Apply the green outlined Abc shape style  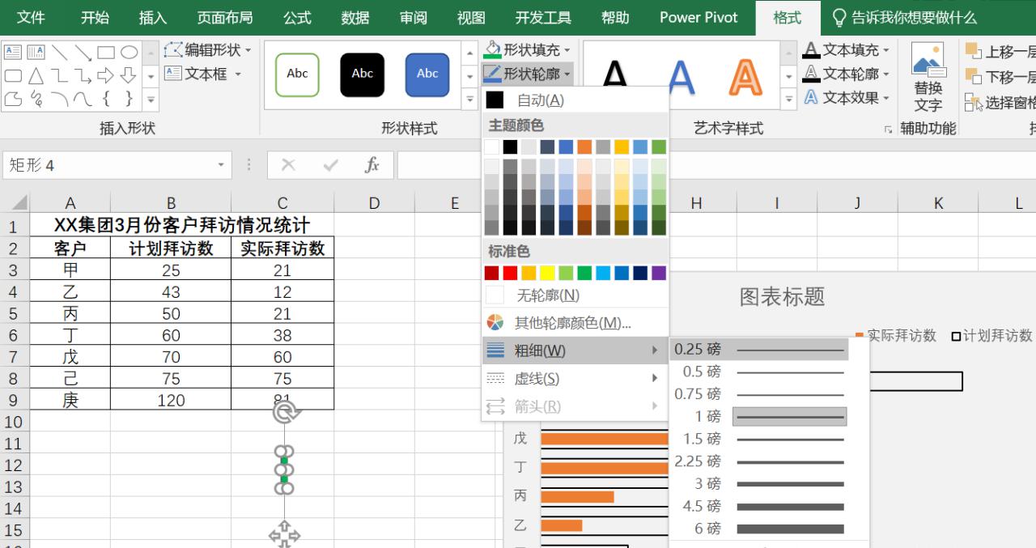point(297,74)
